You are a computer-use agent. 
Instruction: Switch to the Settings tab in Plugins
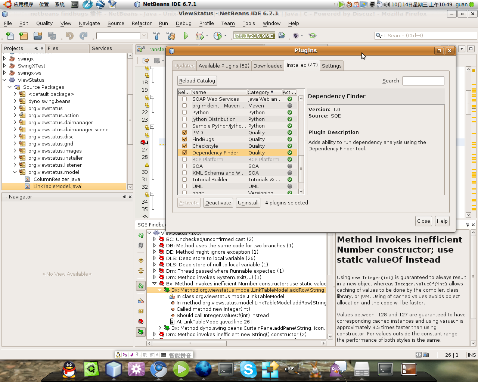pos(332,66)
